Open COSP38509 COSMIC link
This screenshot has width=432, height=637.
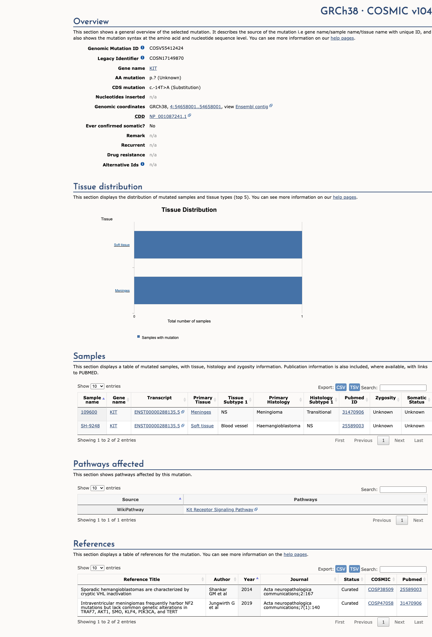pyautogui.click(x=380, y=589)
